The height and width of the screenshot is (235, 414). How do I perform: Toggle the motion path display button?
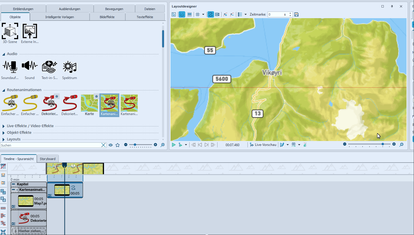click(x=211, y=14)
